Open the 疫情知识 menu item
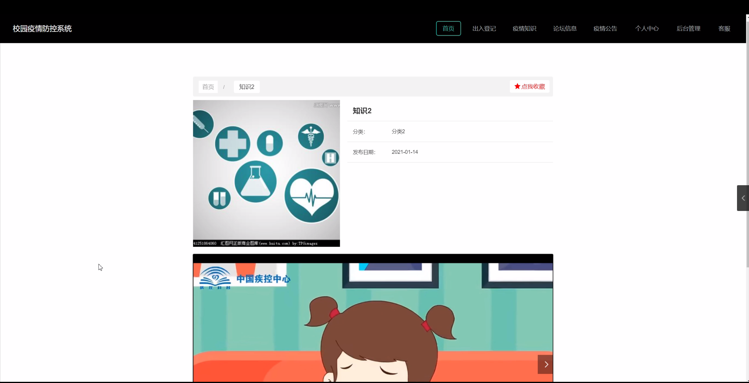Viewport: 749px width, 383px height. [x=524, y=28]
